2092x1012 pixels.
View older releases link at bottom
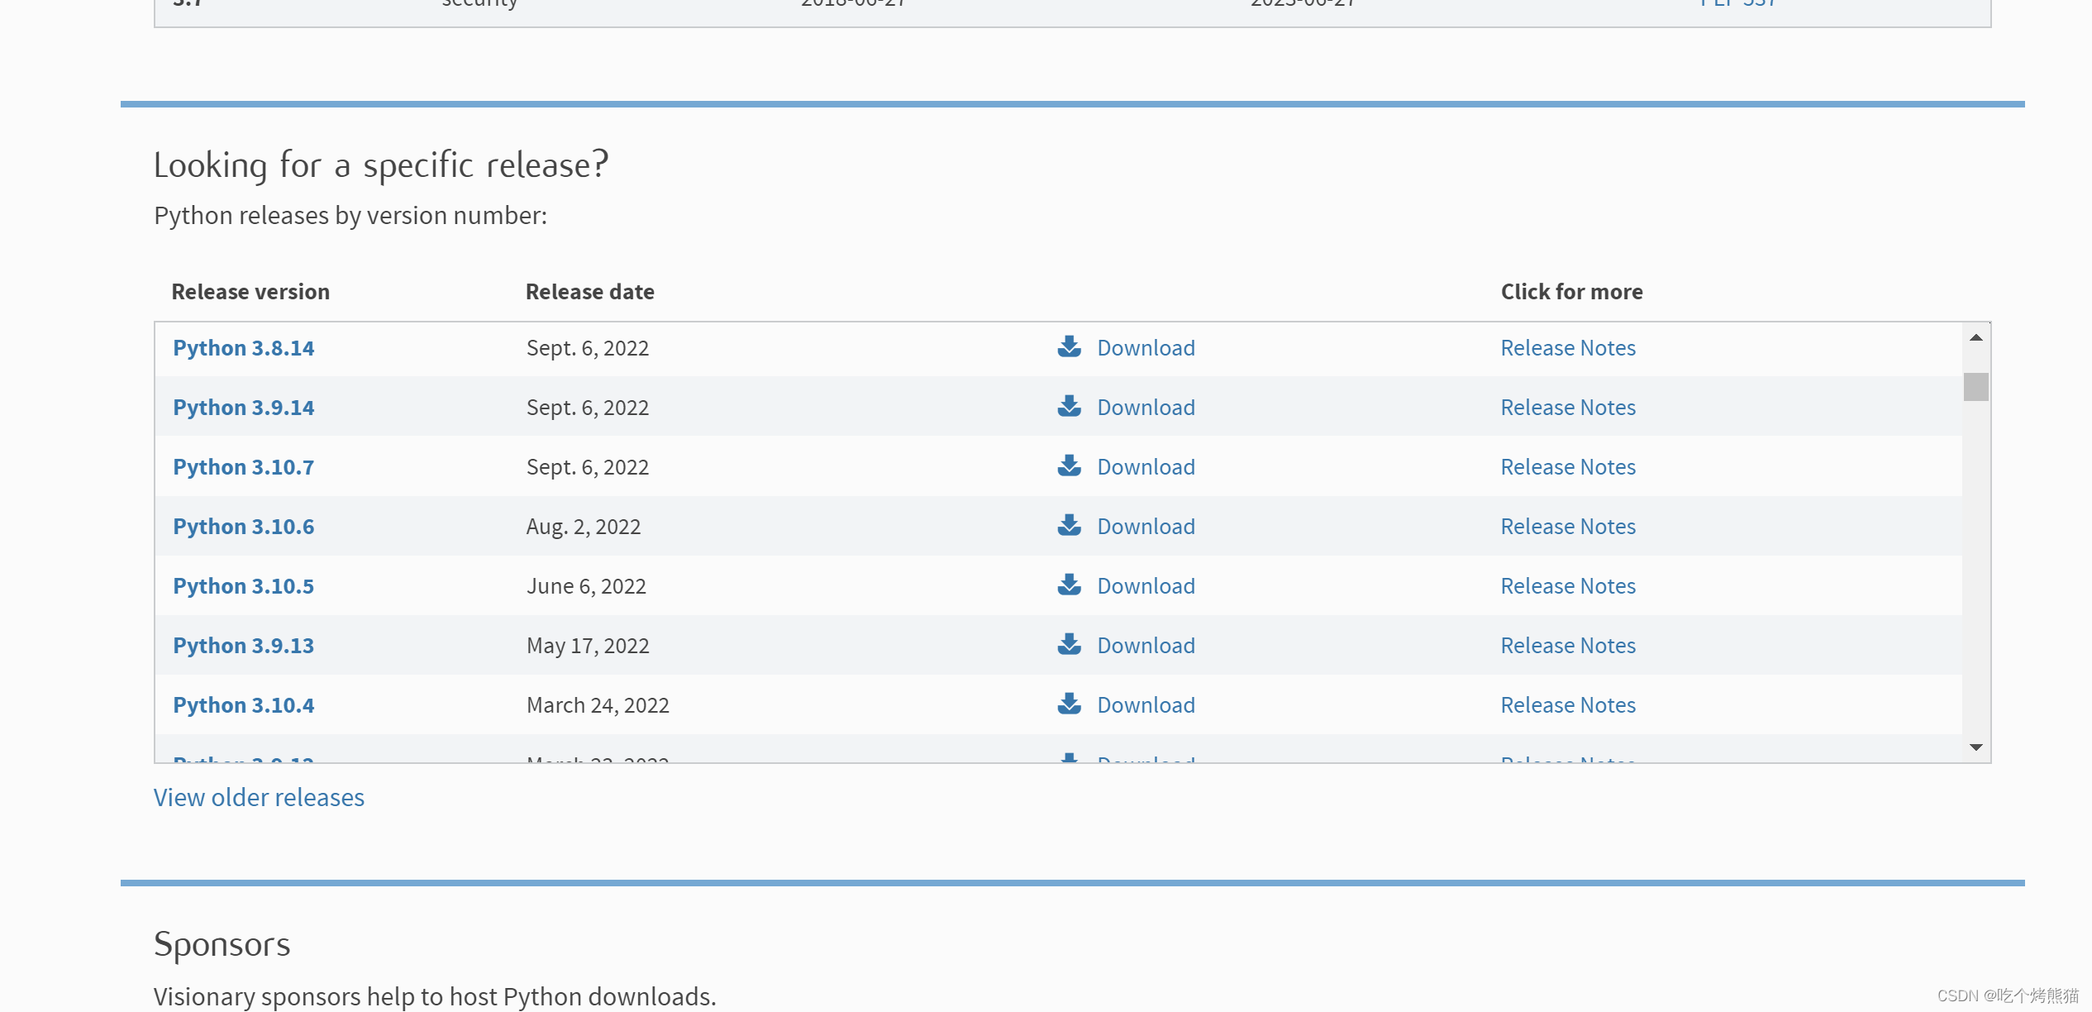pos(259,797)
